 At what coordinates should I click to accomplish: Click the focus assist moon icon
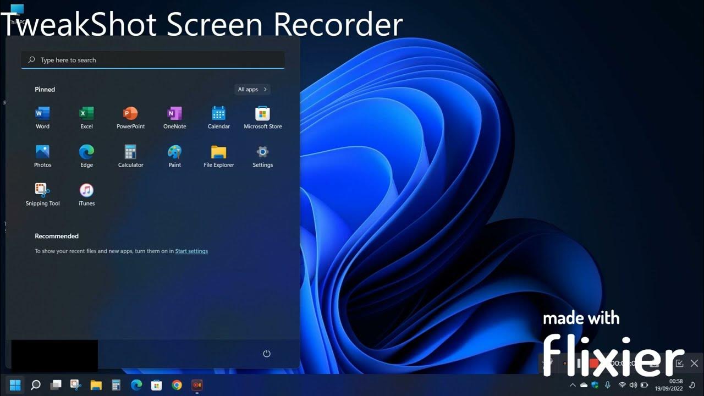692,385
